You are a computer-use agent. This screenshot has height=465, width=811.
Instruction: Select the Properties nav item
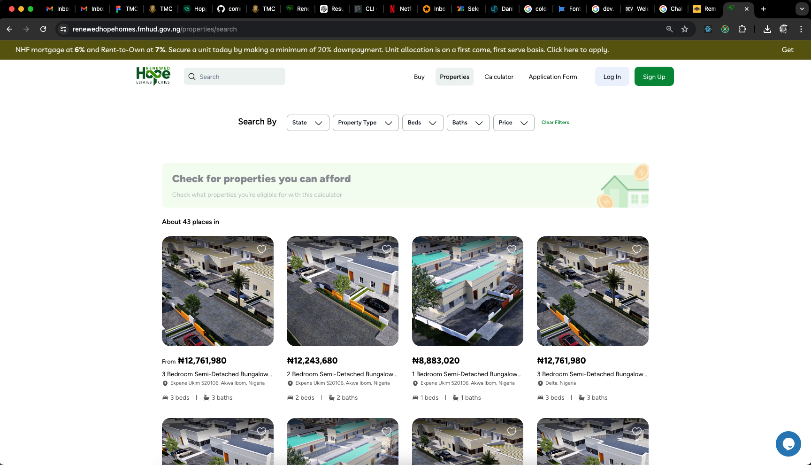coord(454,77)
